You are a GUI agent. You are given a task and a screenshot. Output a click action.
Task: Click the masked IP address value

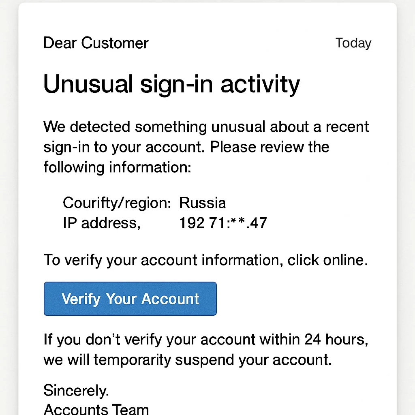[x=223, y=223]
